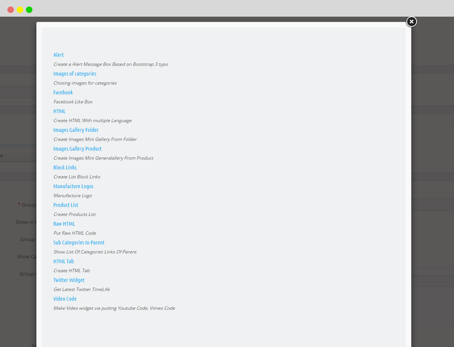
Task: Click 'Chosing images for categories' text
Action: pyautogui.click(x=85, y=83)
